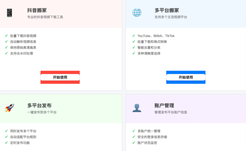
Task: Click the feature line 安全的登录信息存储
Action: [x=152, y=137]
